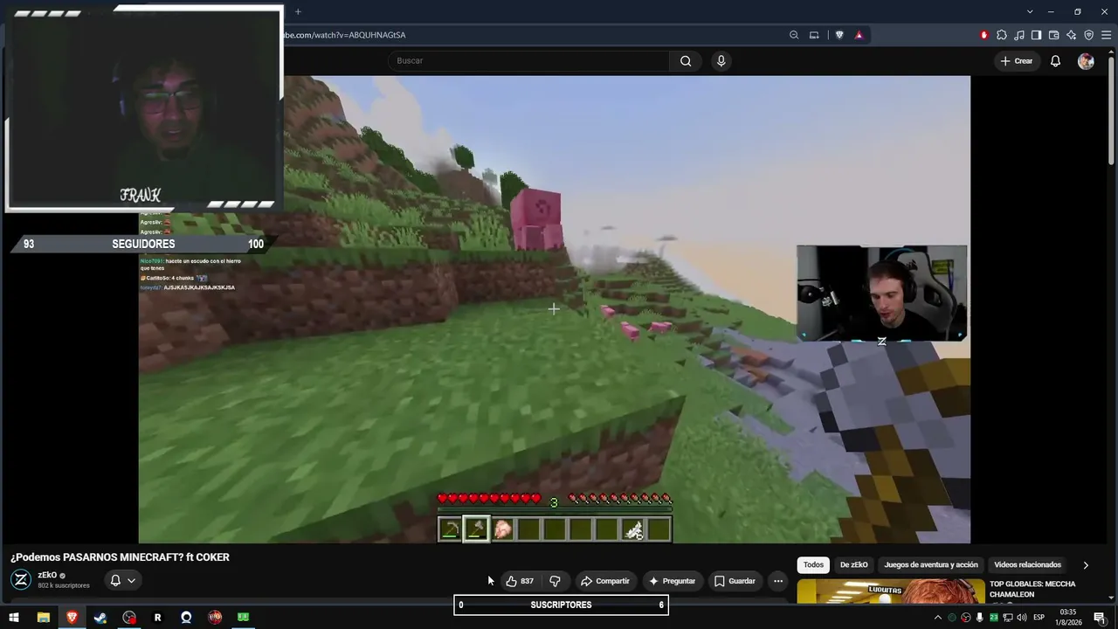The height and width of the screenshot is (629, 1118).
Task: Open the media control music note icon
Action: pos(1019,35)
